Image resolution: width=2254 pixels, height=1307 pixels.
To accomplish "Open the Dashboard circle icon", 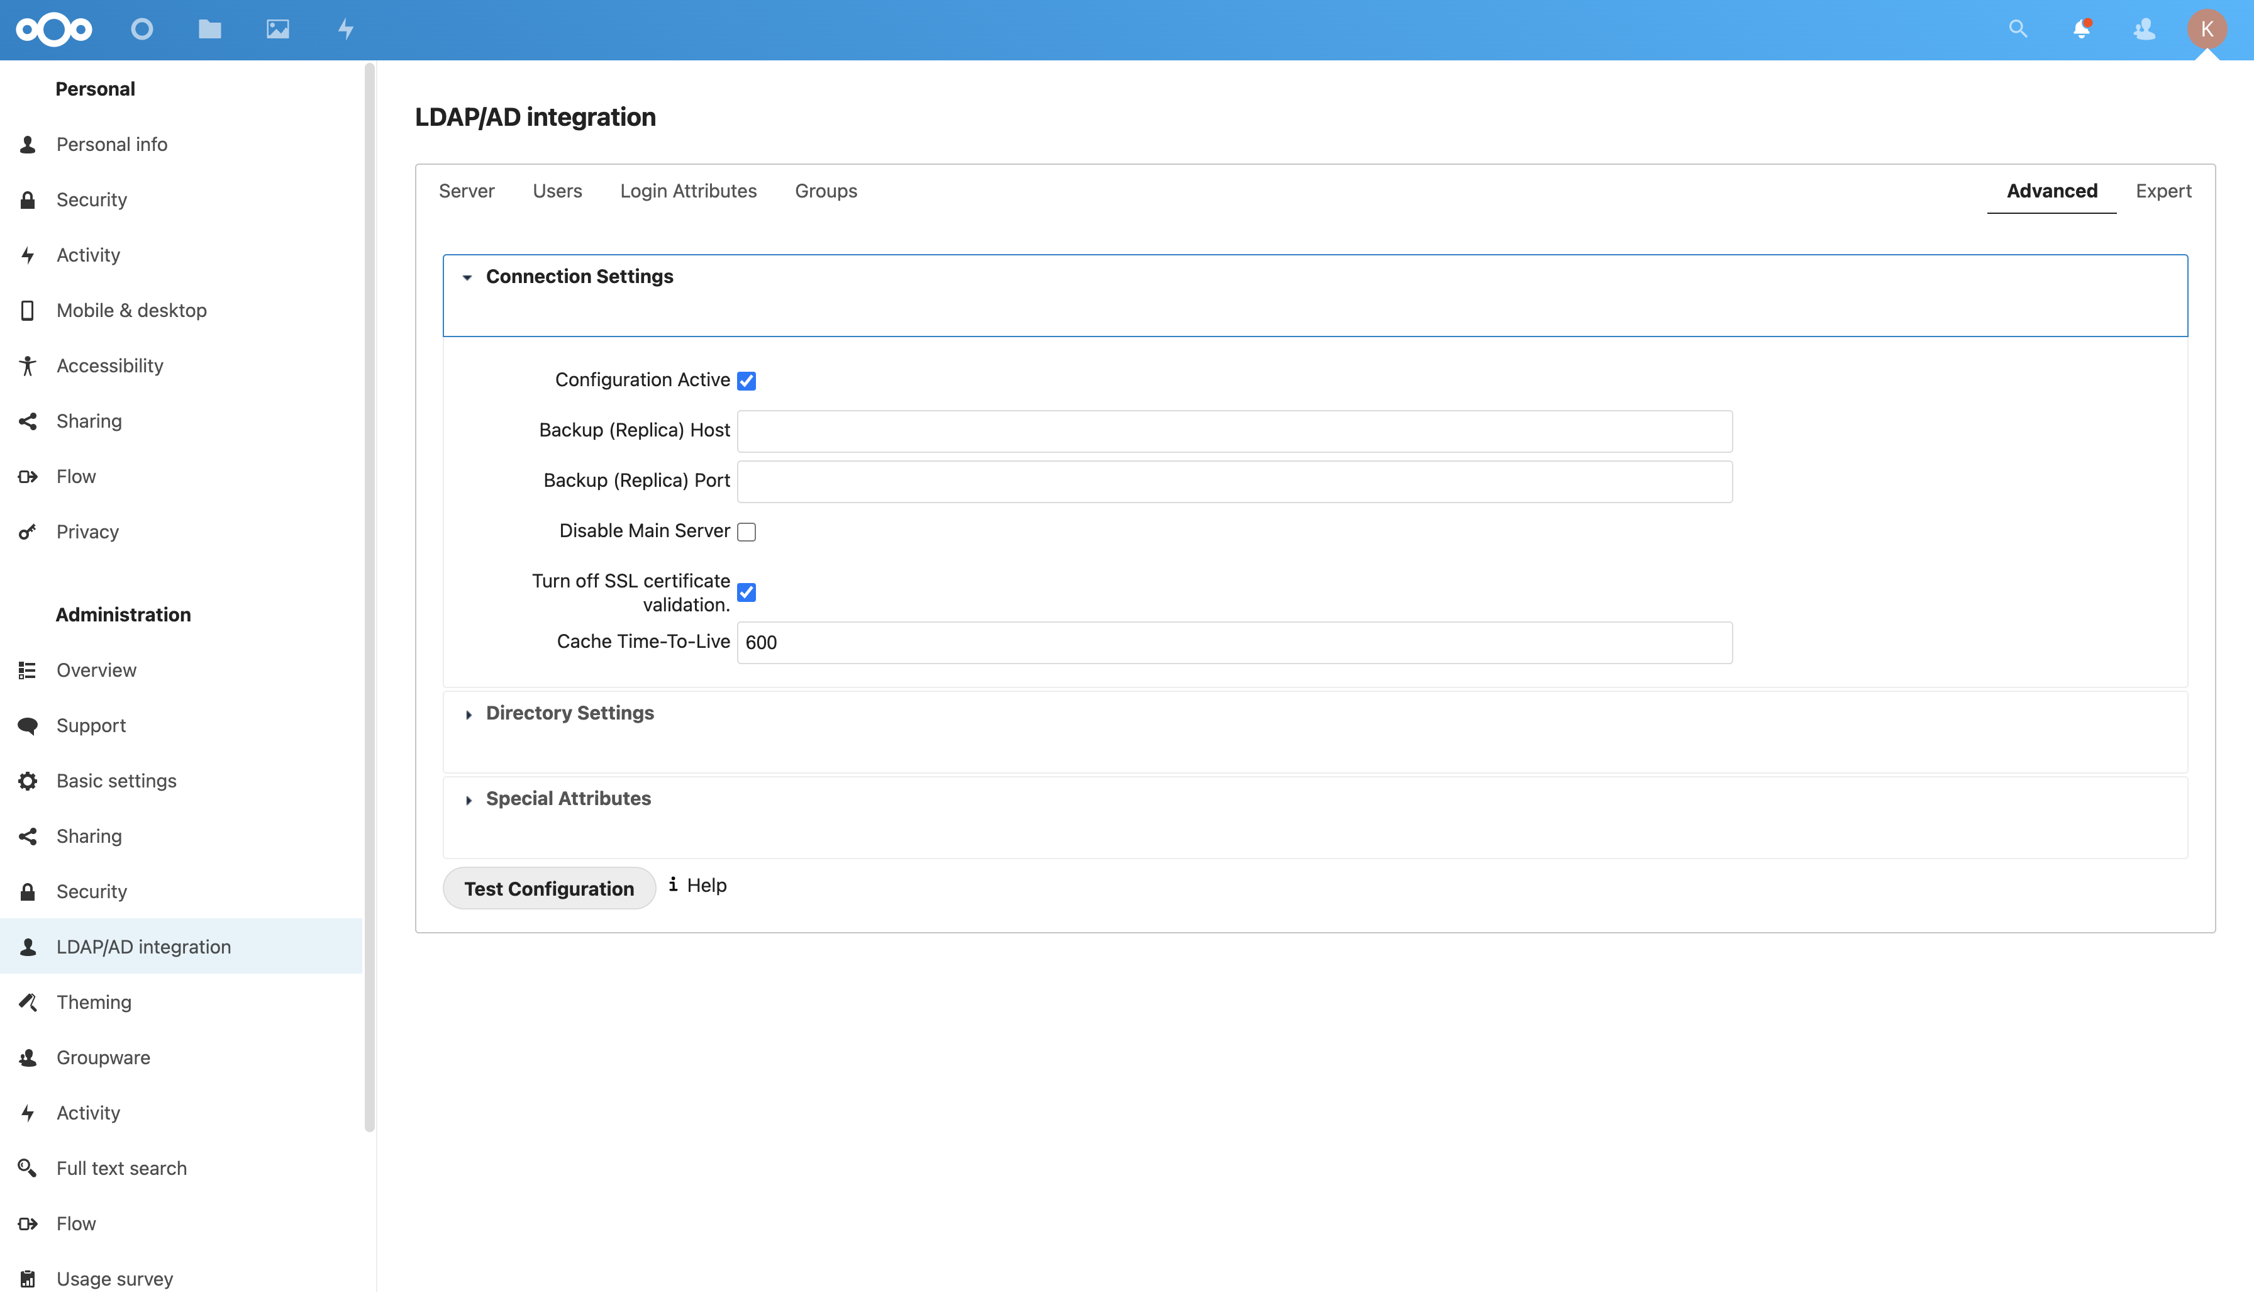I will point(142,30).
